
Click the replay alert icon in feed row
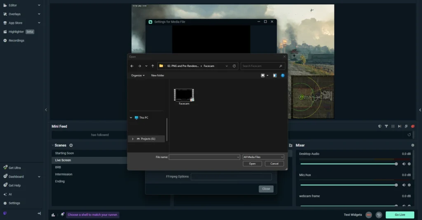(409, 135)
